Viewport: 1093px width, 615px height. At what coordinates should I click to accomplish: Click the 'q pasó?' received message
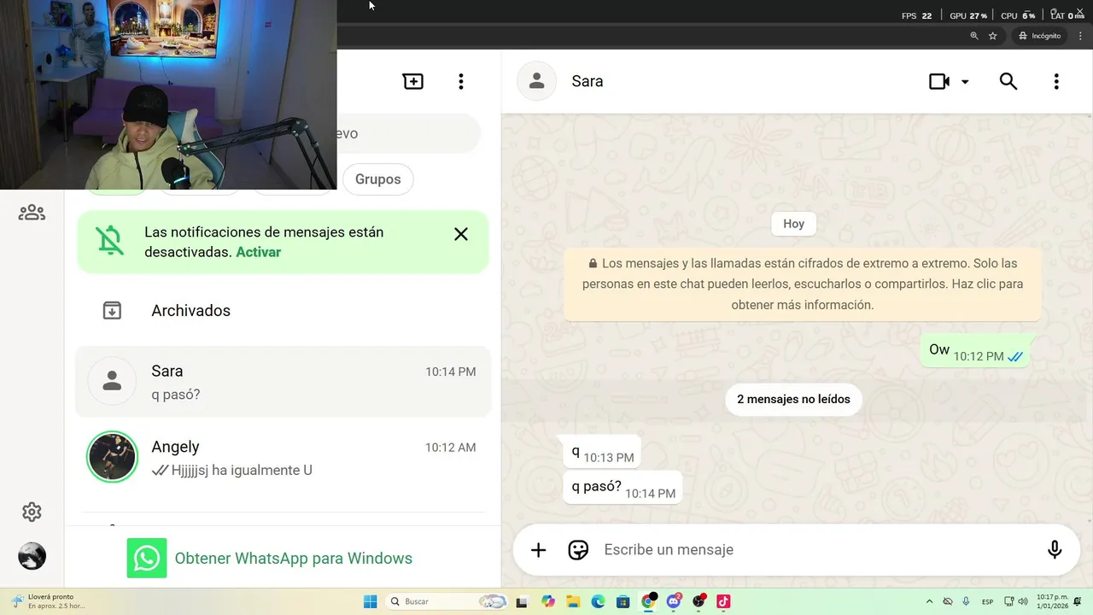(x=622, y=488)
